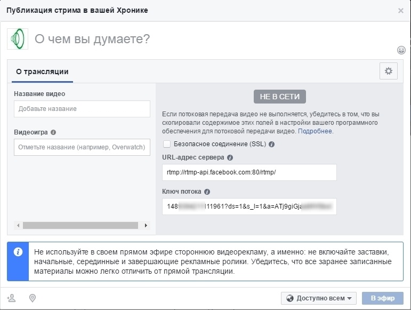Image resolution: width=411 pixels, height=310 pixels.
Task: Enable the secure SSL connection checkbox
Action: click(x=167, y=144)
